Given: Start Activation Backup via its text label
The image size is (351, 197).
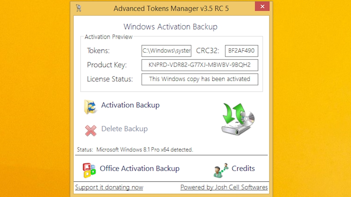Looking at the screenshot, I should click(x=130, y=105).
